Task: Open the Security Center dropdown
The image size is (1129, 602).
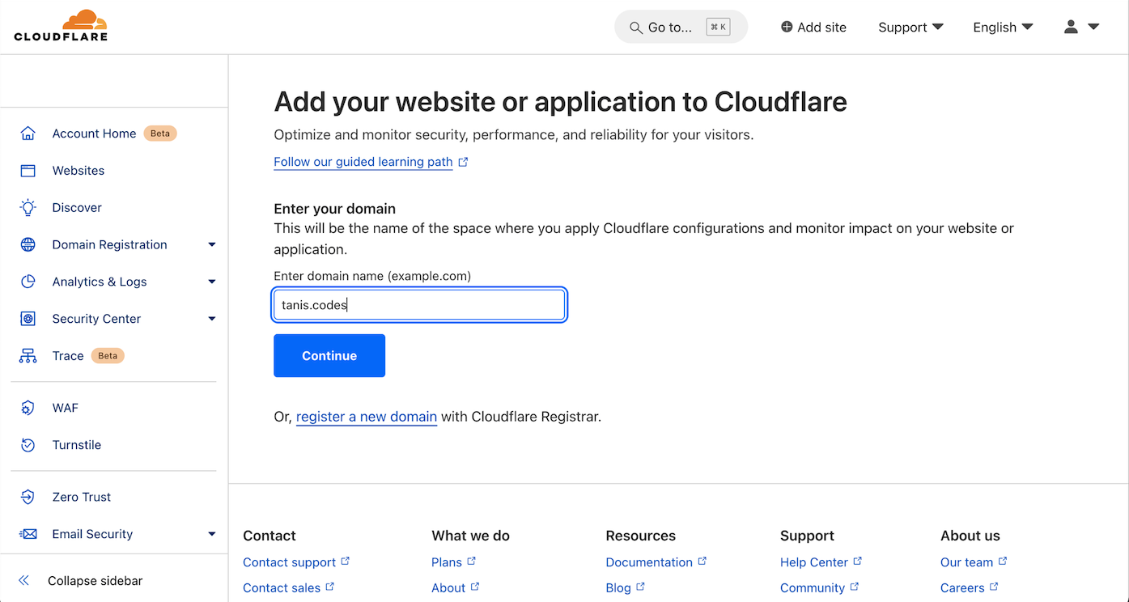Action: pyautogui.click(x=212, y=318)
